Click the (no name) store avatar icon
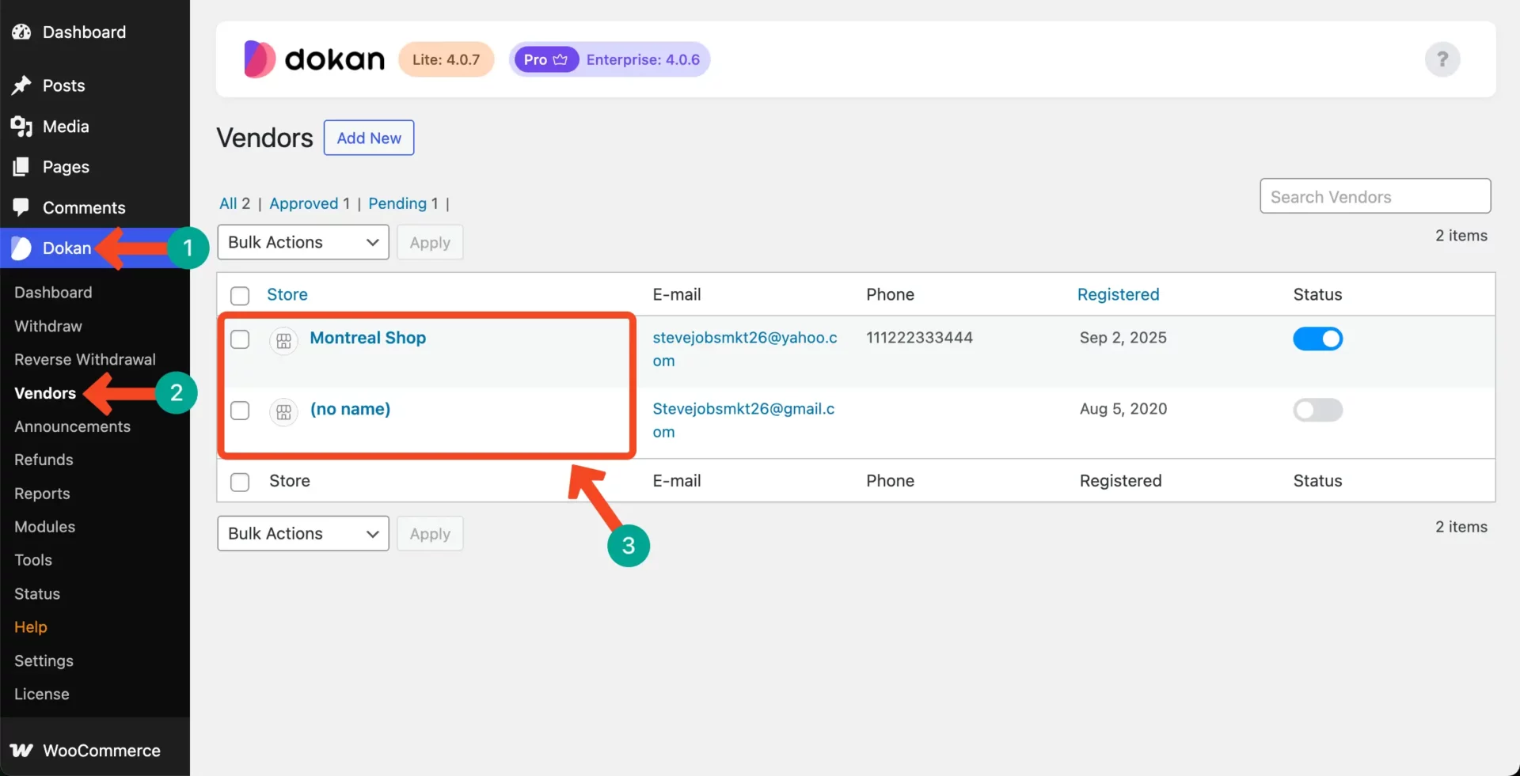The height and width of the screenshot is (776, 1520). (x=283, y=412)
